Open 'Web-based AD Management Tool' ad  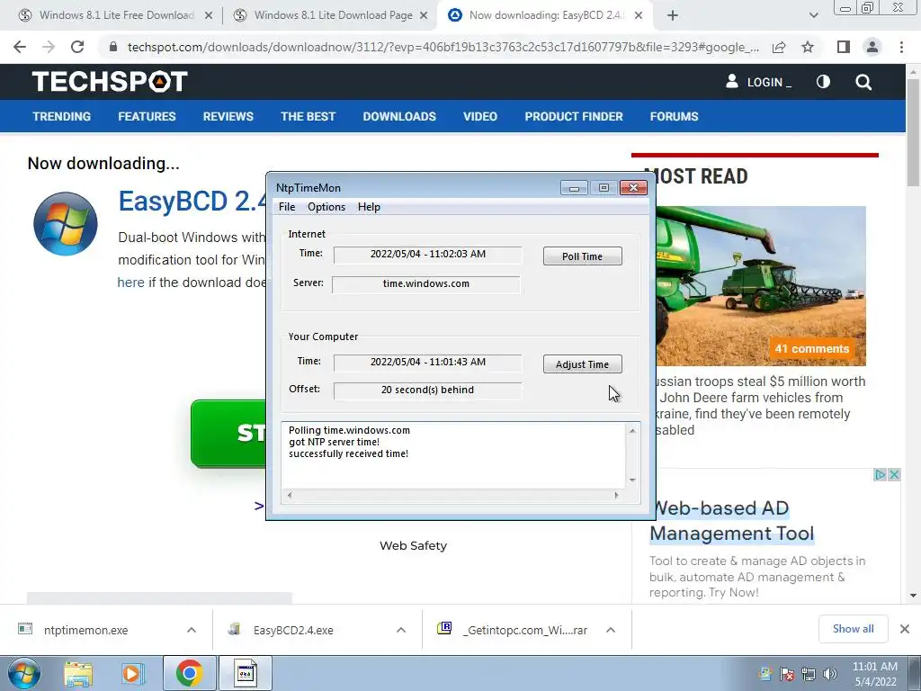click(732, 521)
